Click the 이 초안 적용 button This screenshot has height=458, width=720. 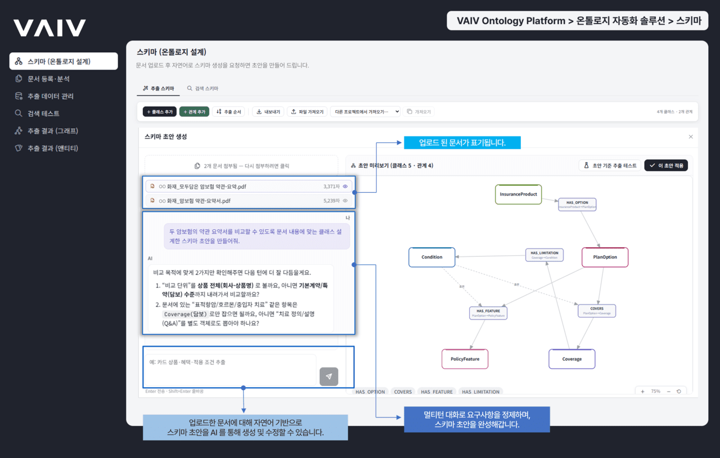coord(666,166)
